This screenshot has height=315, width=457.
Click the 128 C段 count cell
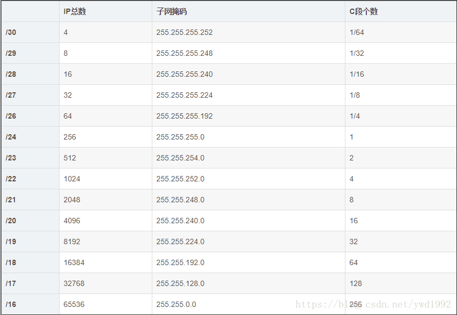click(356, 283)
